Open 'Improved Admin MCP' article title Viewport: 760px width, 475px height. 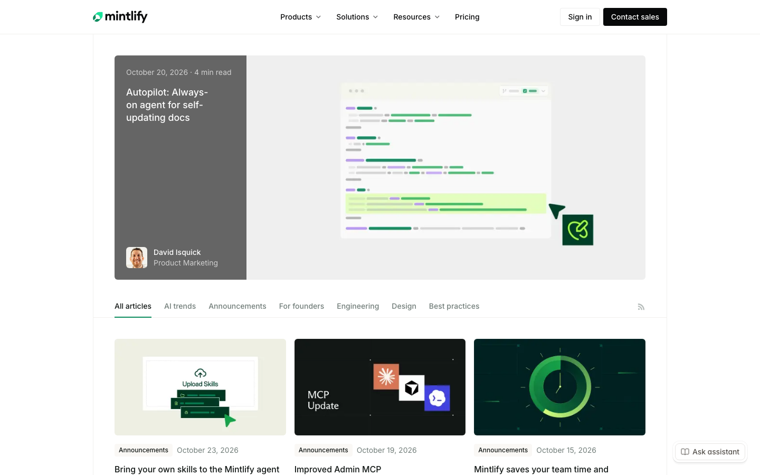tap(338, 469)
